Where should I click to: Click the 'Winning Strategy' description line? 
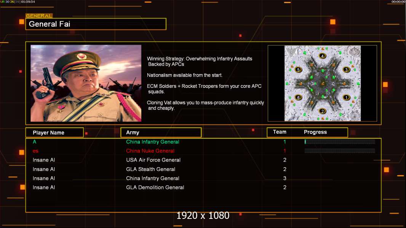(199, 62)
